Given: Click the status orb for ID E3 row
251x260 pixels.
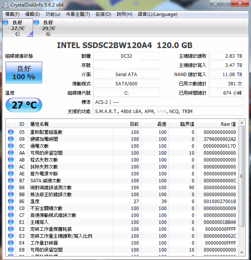Looking at the screenshot, I should click(x=11, y=236).
